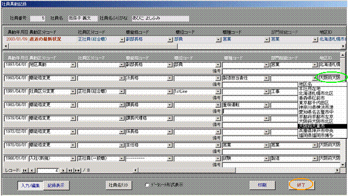Click right arrow of the bottom horizontal scrollbar
This screenshot has height=196, width=349.
pos(338,171)
